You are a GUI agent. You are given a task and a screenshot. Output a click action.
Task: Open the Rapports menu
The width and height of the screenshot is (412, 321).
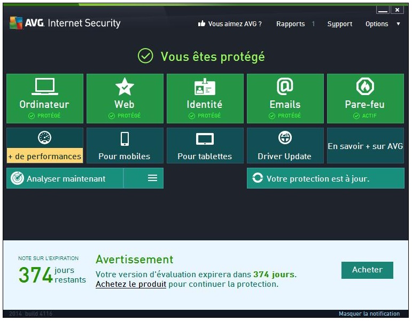(x=290, y=24)
